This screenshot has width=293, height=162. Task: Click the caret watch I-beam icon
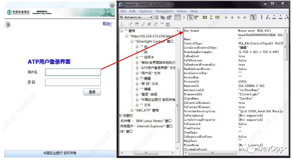click(x=184, y=17)
